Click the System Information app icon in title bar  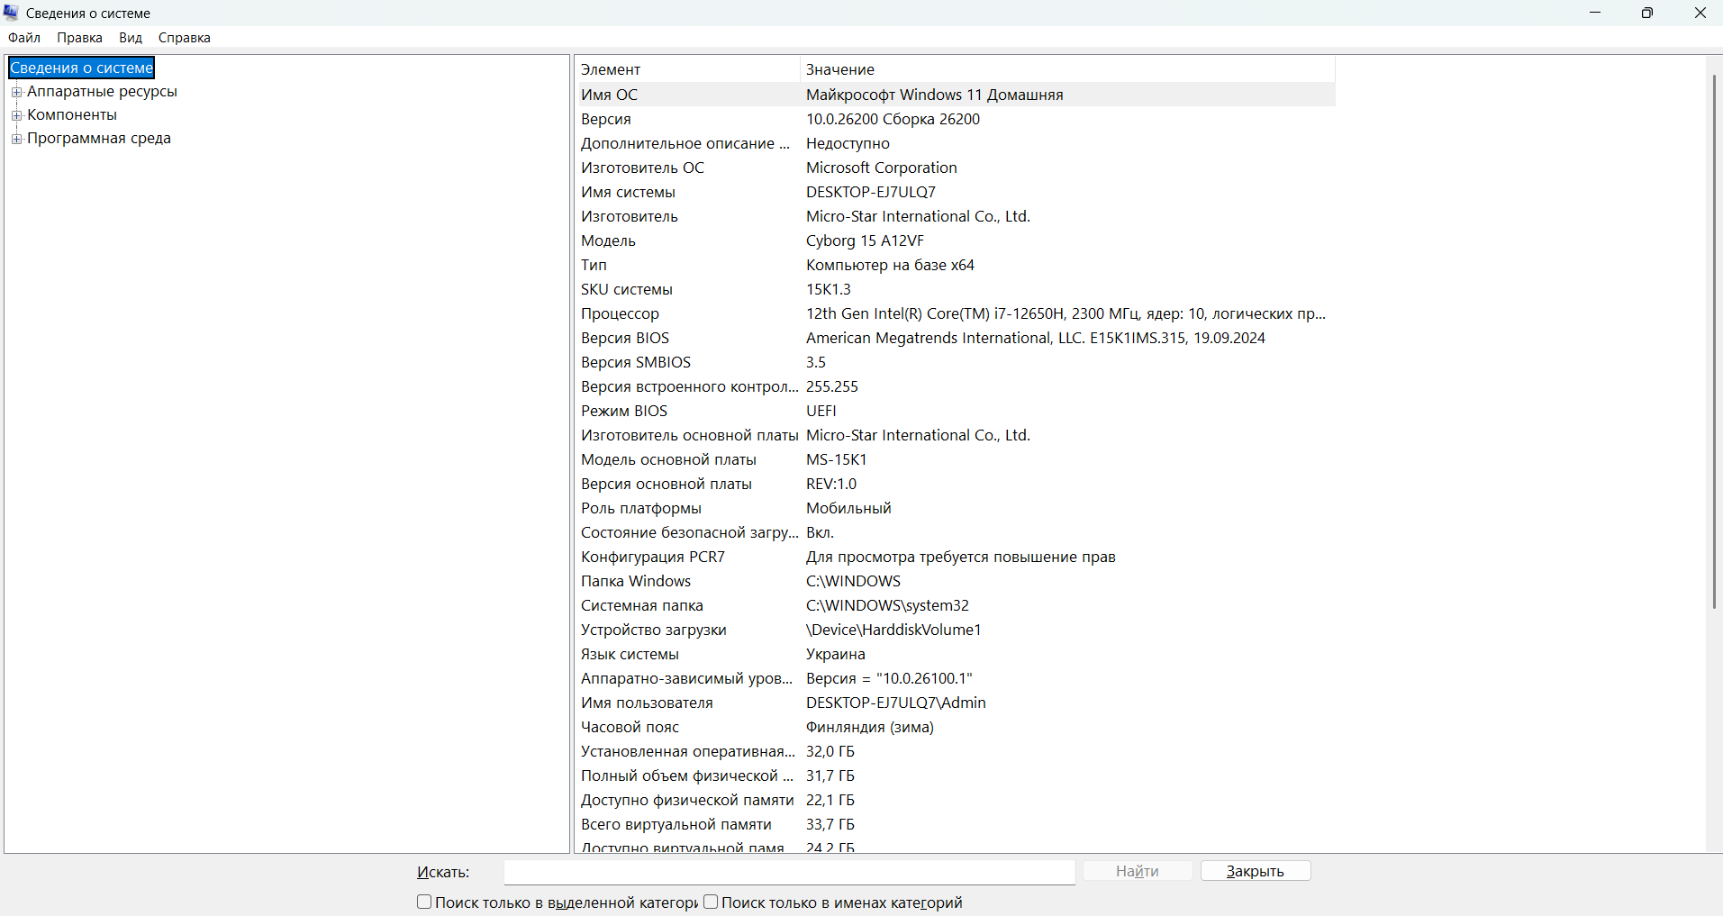[11, 13]
